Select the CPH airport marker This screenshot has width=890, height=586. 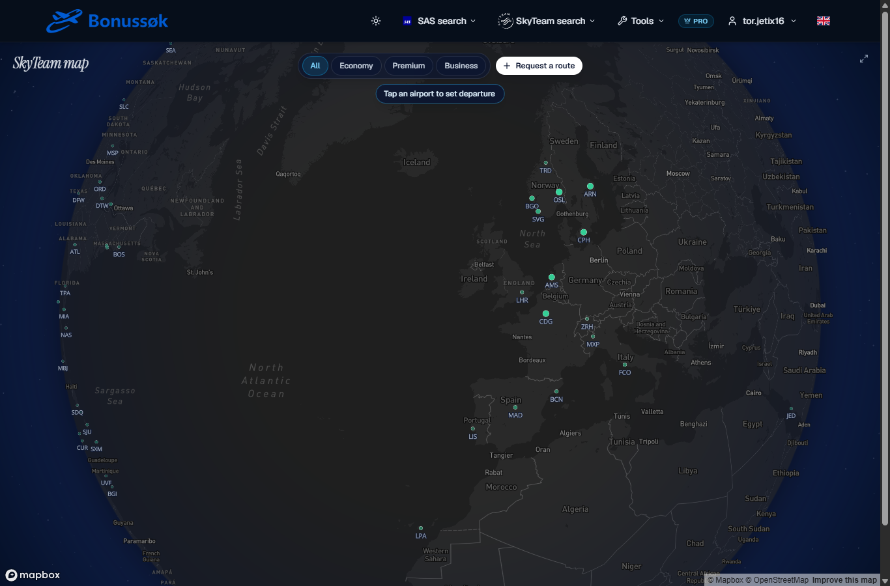pos(584,232)
